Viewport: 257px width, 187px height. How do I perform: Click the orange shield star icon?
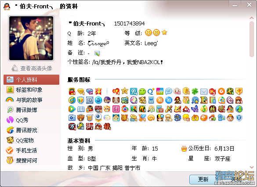click(239, 91)
